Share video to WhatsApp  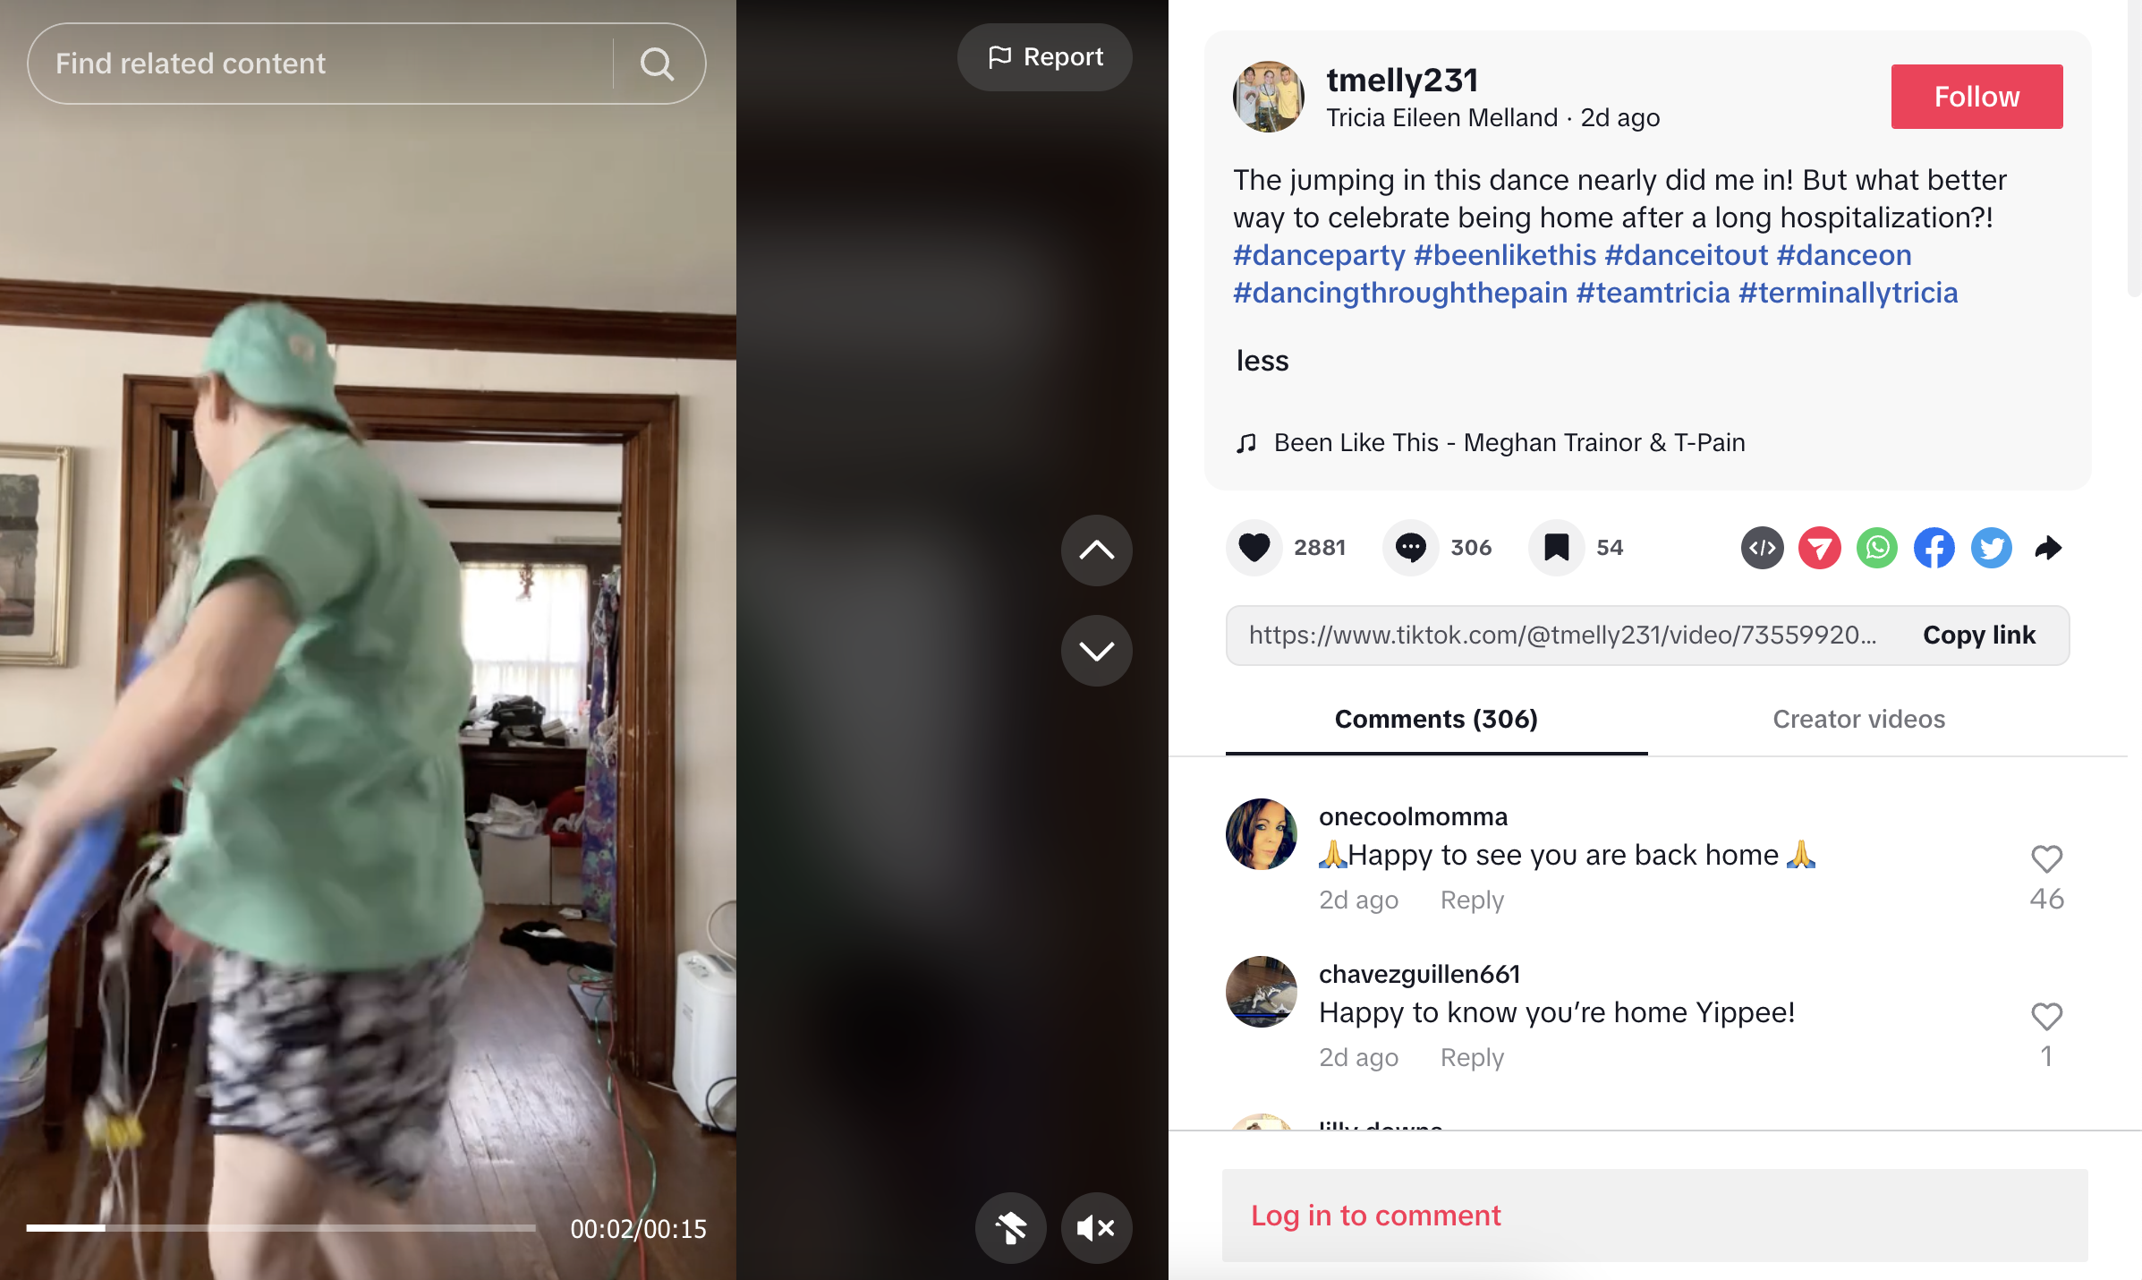[x=1876, y=548]
